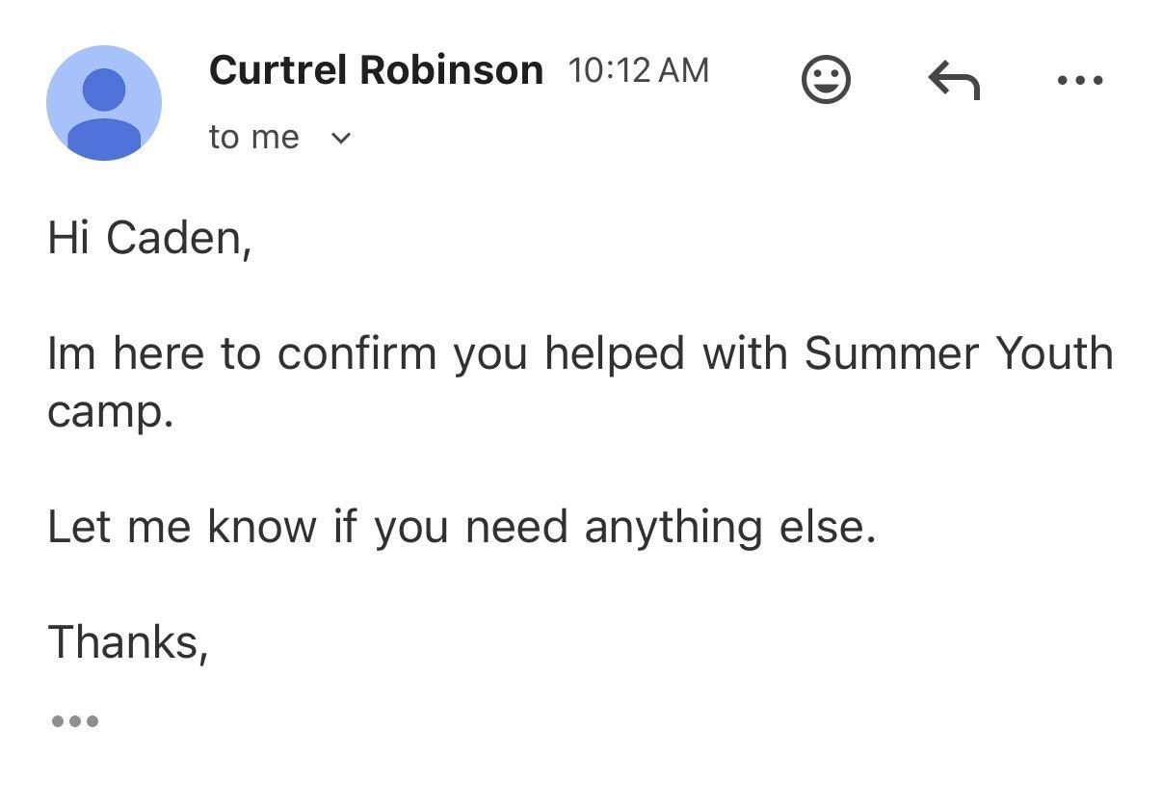Click the word "Youth" in the email body
1162x807 pixels.
(1054, 353)
